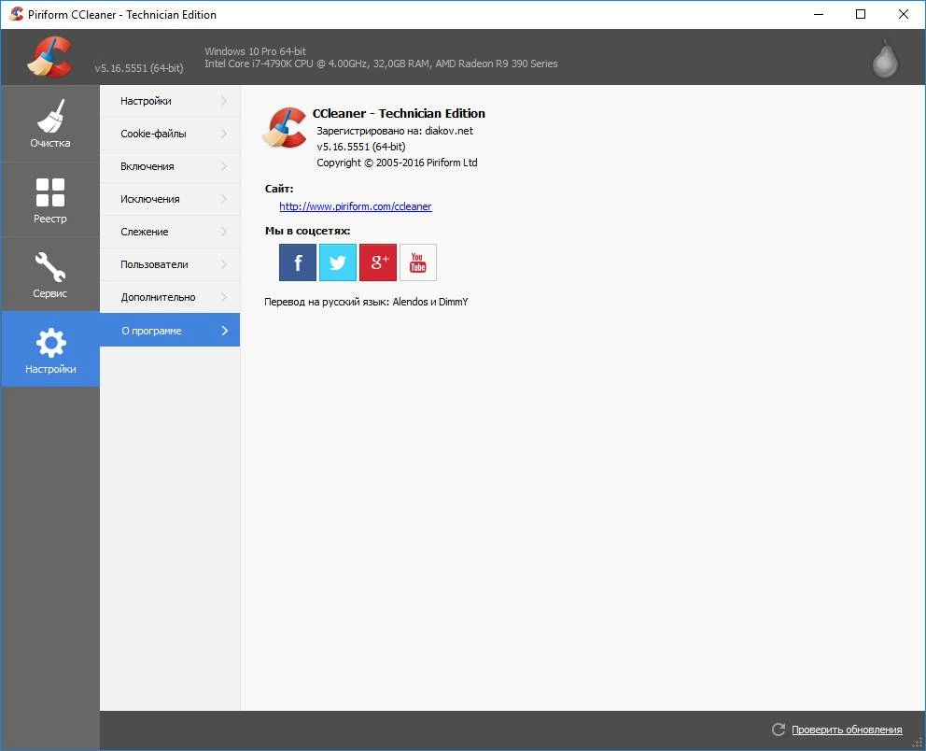Open the Включения settings page
The width and height of the screenshot is (926, 751).
click(170, 166)
